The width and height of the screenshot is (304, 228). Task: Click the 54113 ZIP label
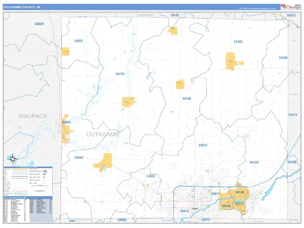(x=239, y=204)
